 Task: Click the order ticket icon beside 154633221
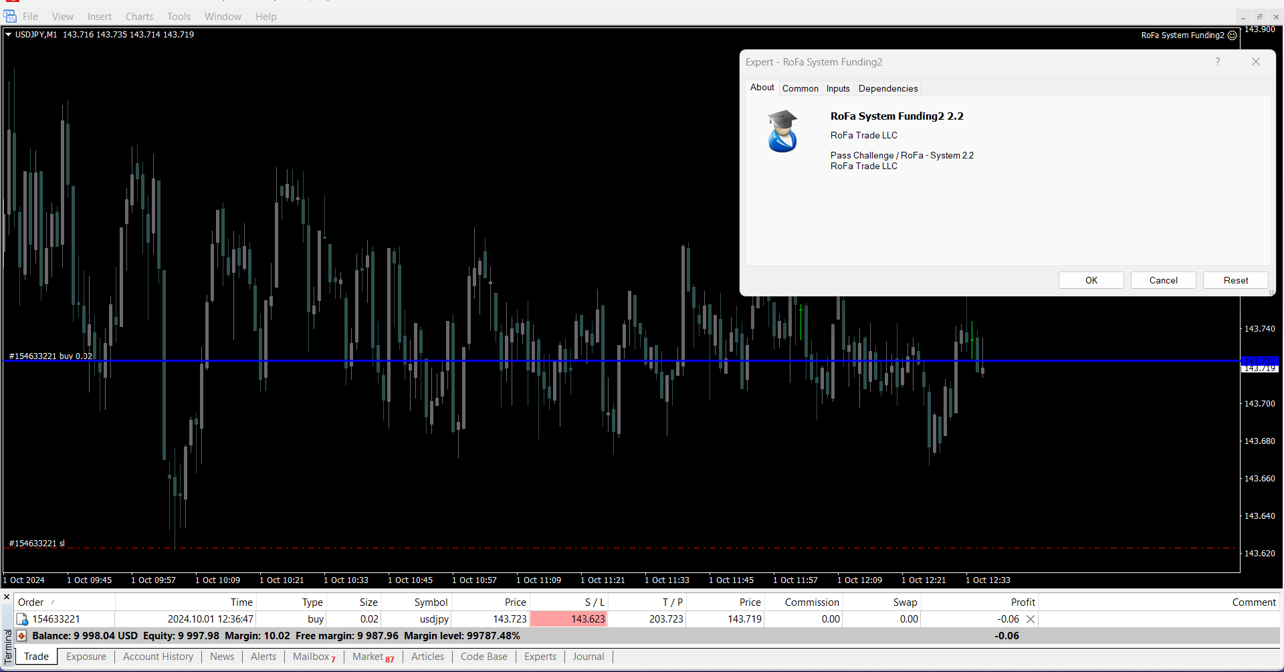click(x=22, y=619)
